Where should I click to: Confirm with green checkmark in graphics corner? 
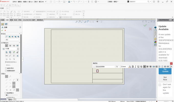click(x=145, y=25)
